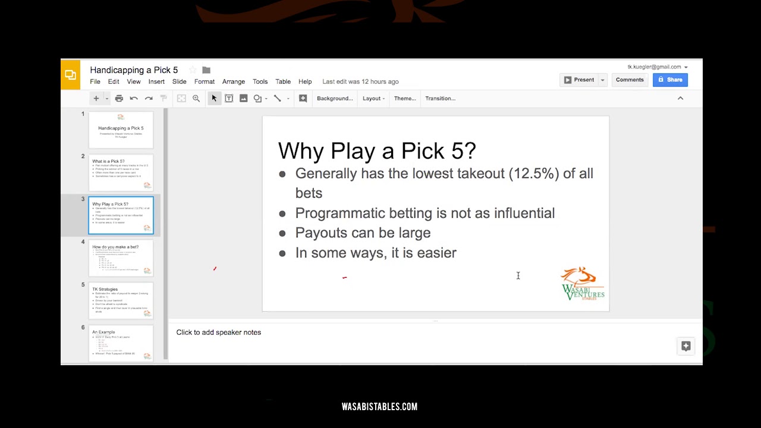Click the Redo arrow
Image resolution: width=761 pixels, height=428 pixels.
[x=149, y=98]
